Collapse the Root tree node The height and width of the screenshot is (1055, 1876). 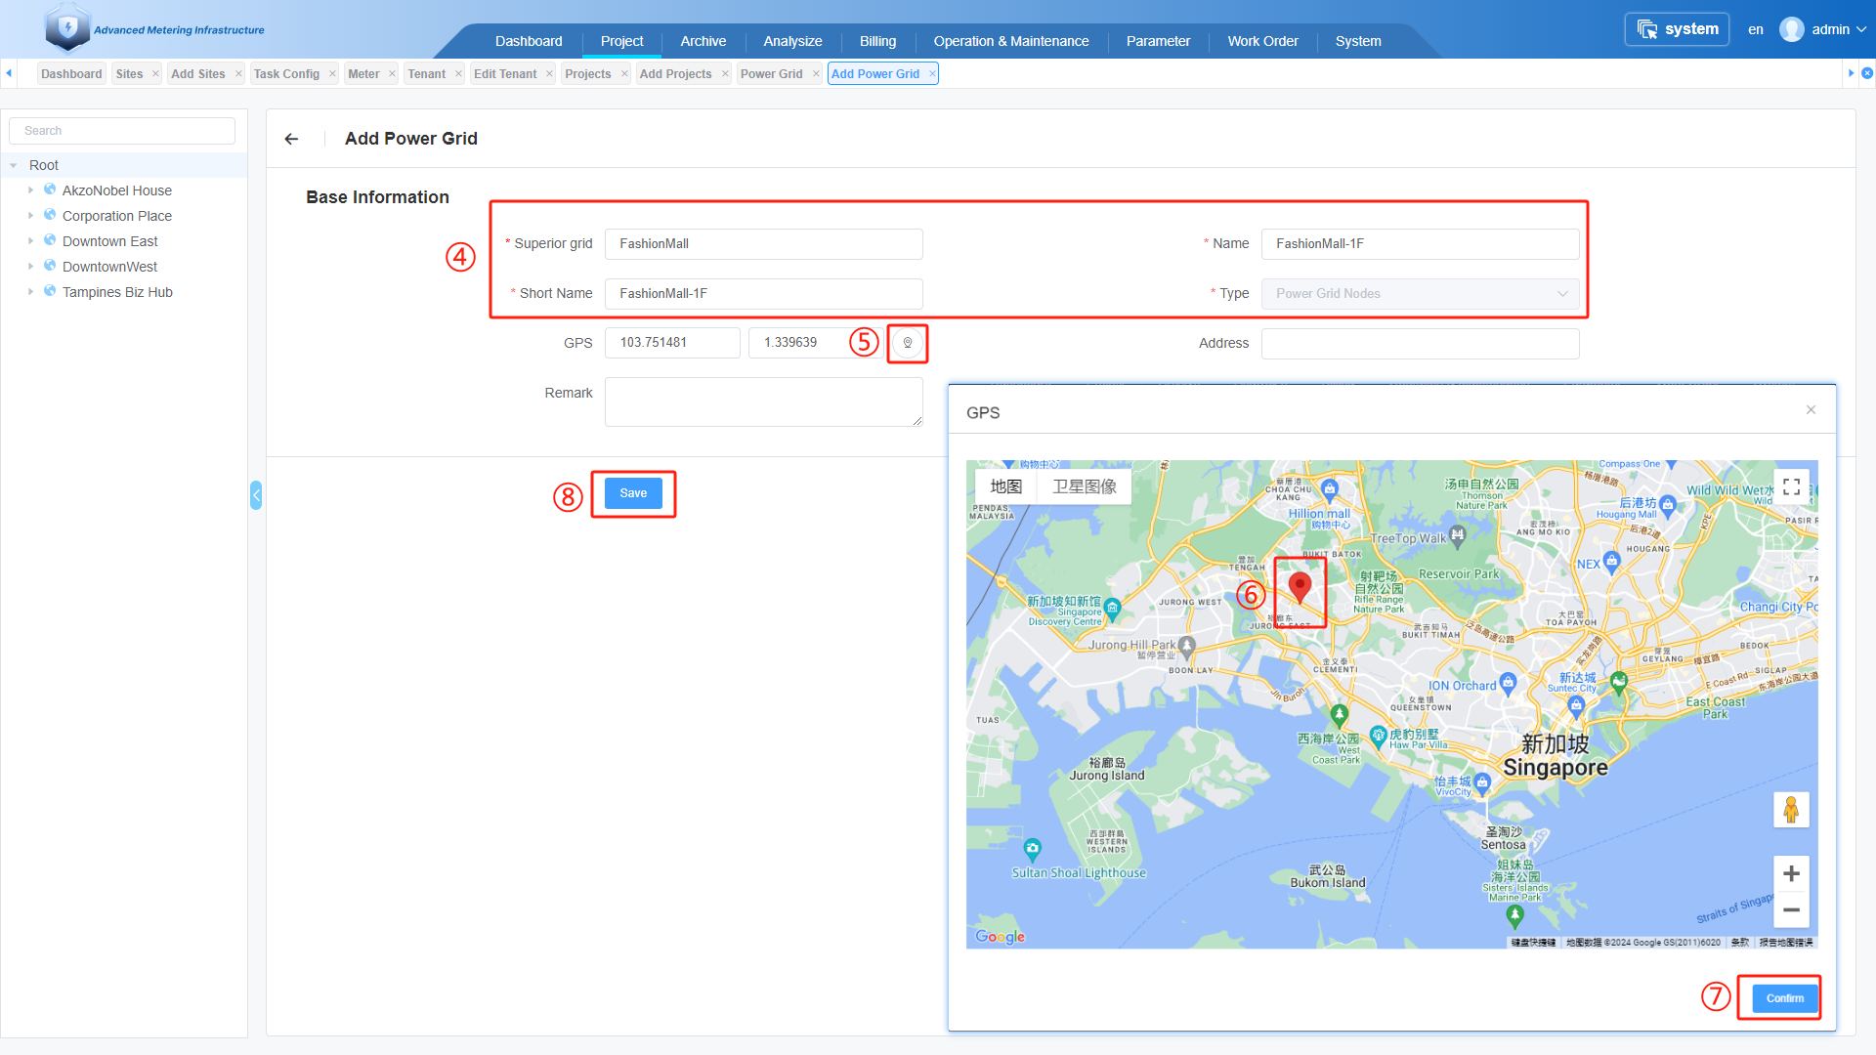[14, 166]
